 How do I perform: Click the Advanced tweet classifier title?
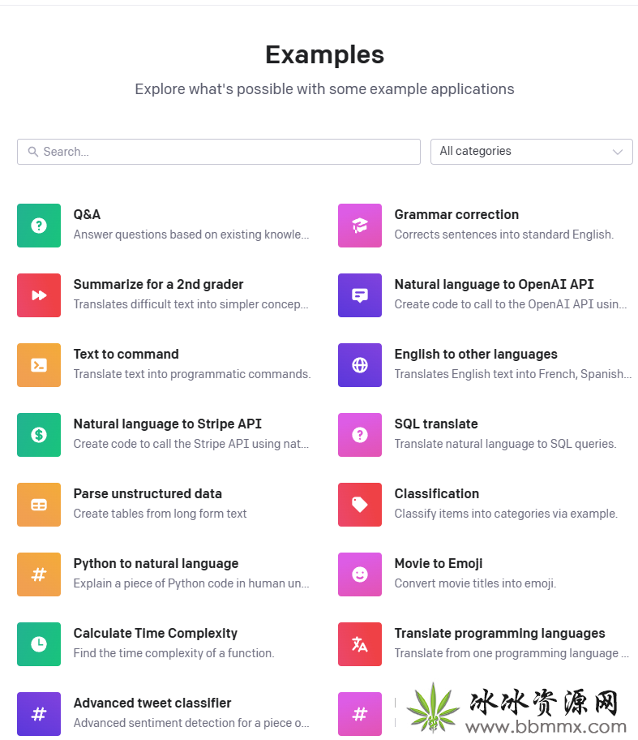pos(152,703)
